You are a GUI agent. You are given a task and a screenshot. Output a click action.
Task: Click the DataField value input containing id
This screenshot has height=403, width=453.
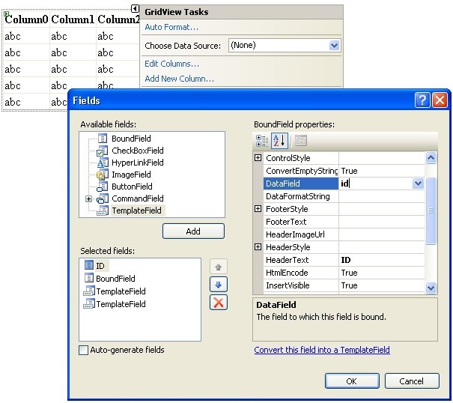[376, 184]
